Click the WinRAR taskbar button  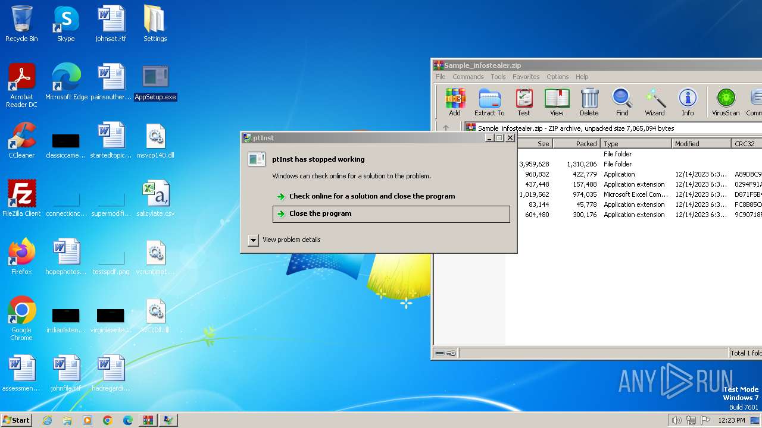click(x=148, y=420)
